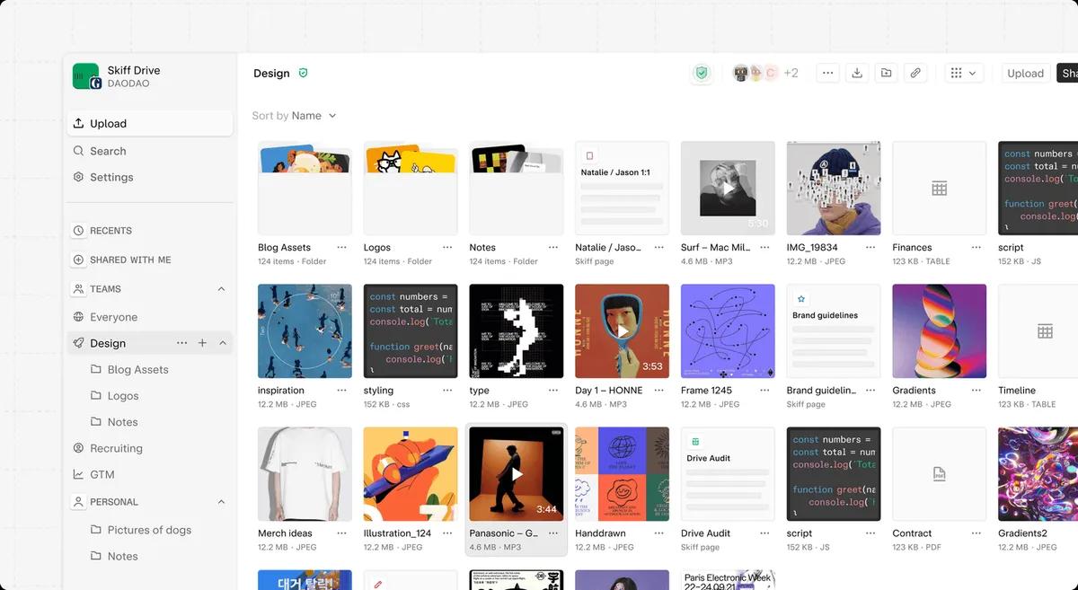Collapse the PERSONAL section

click(x=221, y=501)
